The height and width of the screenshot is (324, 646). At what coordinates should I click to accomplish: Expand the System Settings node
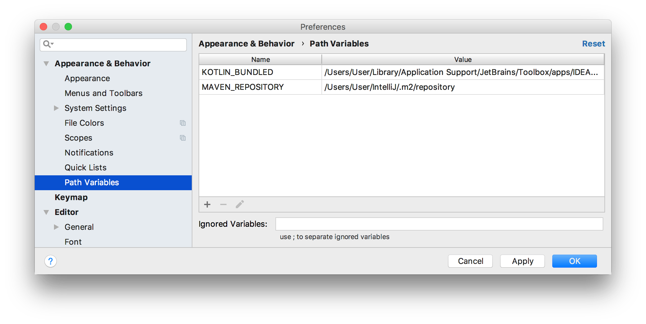pyautogui.click(x=56, y=108)
